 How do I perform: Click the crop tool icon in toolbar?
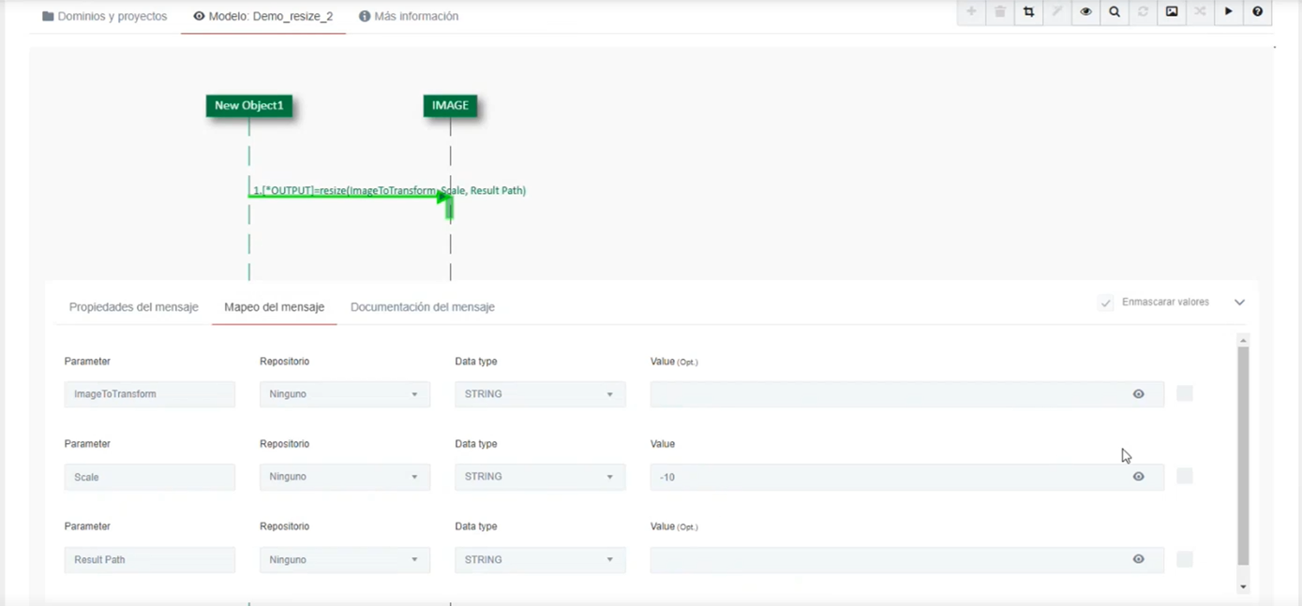pyautogui.click(x=1028, y=12)
